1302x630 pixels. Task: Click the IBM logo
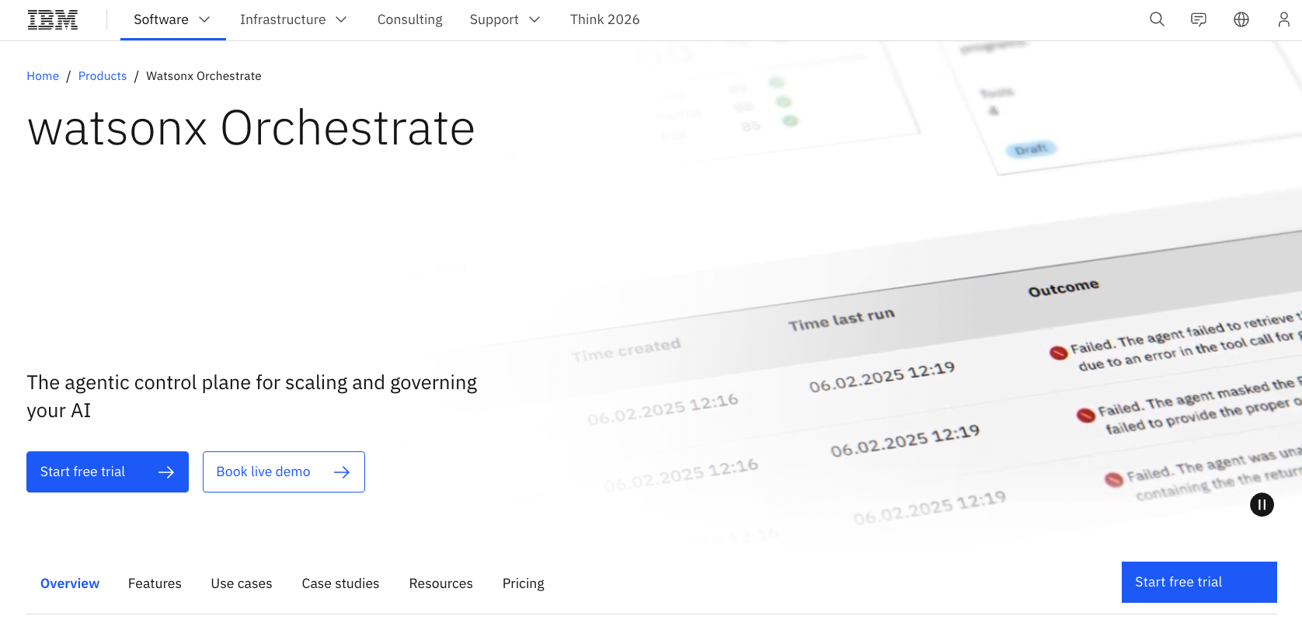[53, 19]
